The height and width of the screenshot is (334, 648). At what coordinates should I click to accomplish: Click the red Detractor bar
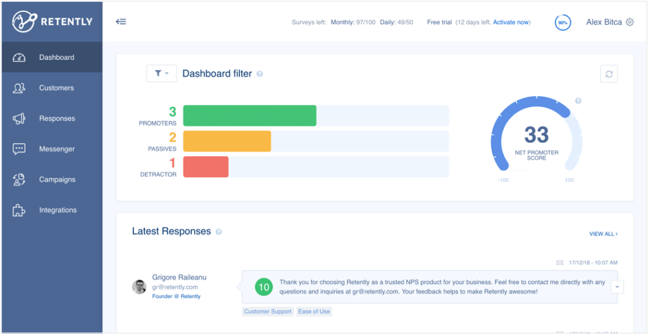[206, 167]
